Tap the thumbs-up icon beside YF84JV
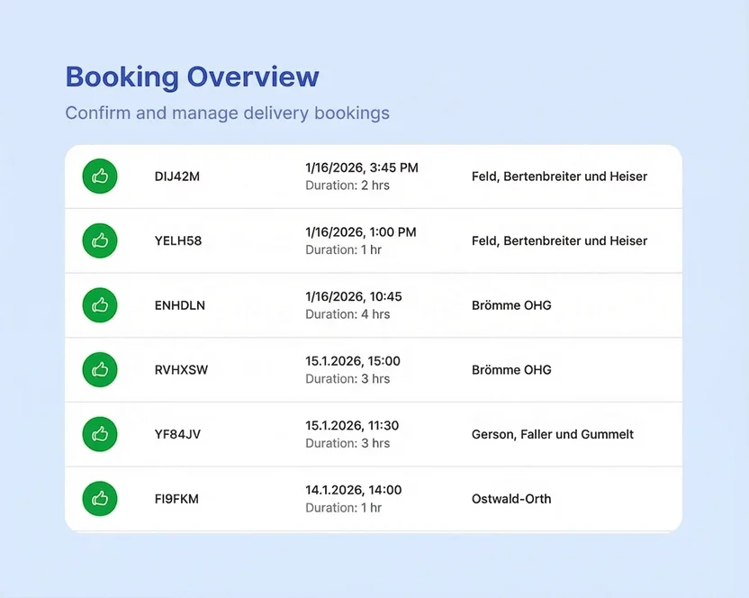The width and height of the screenshot is (749, 598). [99, 434]
